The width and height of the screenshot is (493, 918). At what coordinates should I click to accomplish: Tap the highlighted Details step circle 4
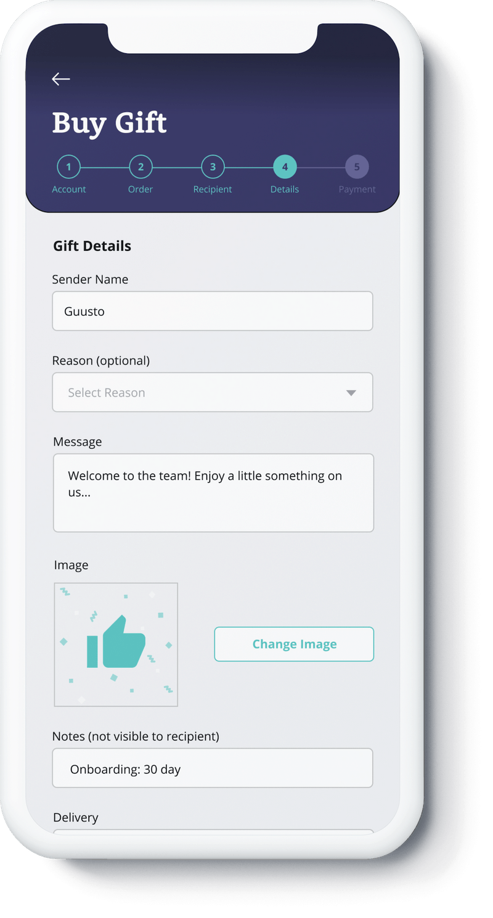[284, 166]
